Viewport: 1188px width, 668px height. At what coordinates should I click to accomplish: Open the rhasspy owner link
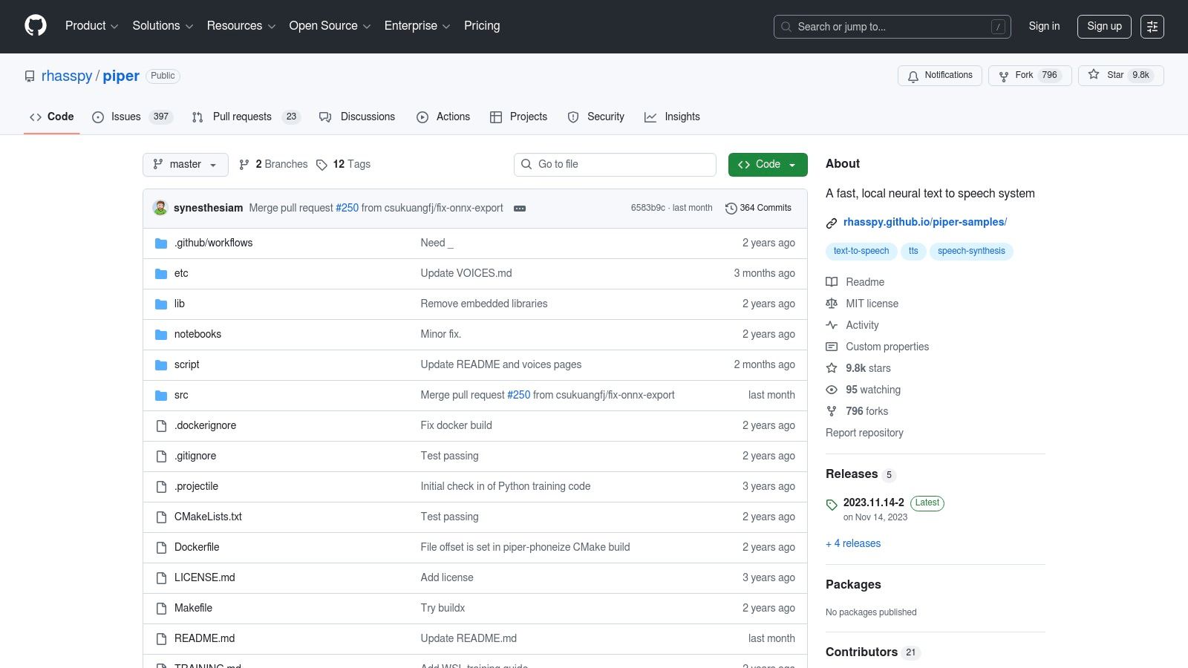(x=67, y=76)
